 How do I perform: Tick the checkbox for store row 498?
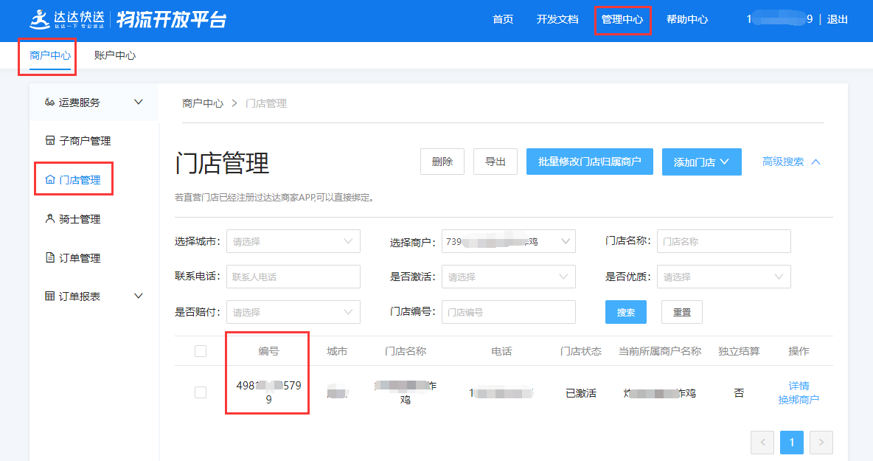click(201, 392)
